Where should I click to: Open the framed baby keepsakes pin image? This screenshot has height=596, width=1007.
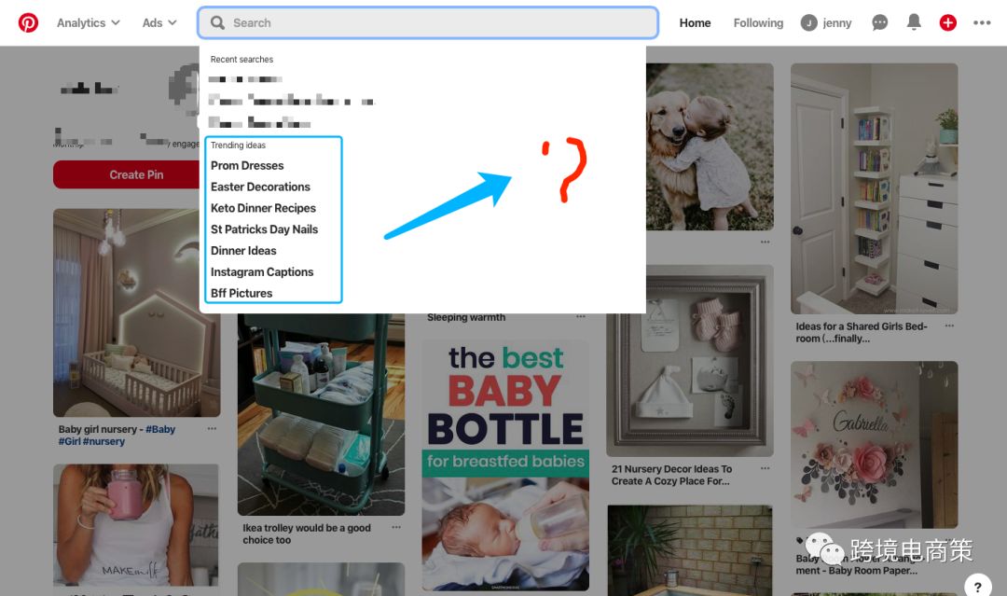coord(690,361)
